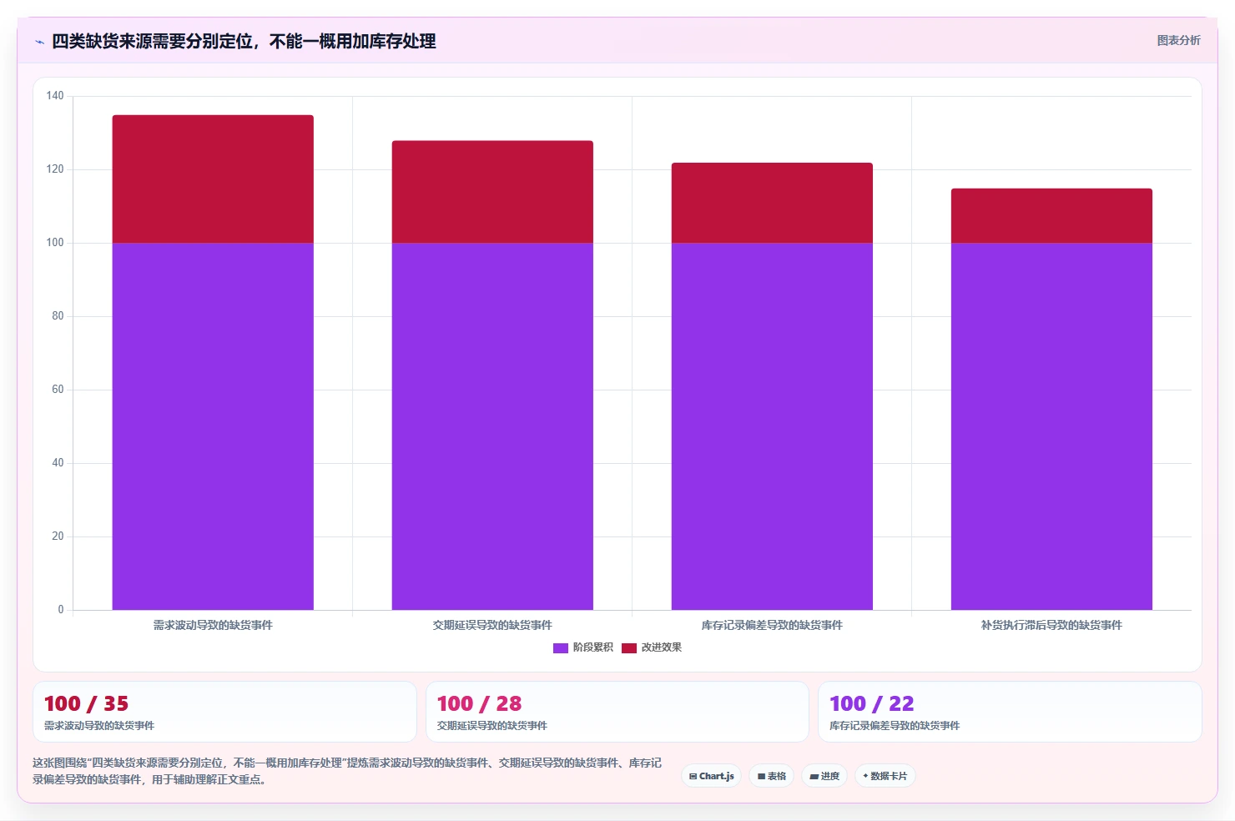Open the 100 / 35 需求波动 data card
Screen dimensions: 1235x821
(x=224, y=712)
